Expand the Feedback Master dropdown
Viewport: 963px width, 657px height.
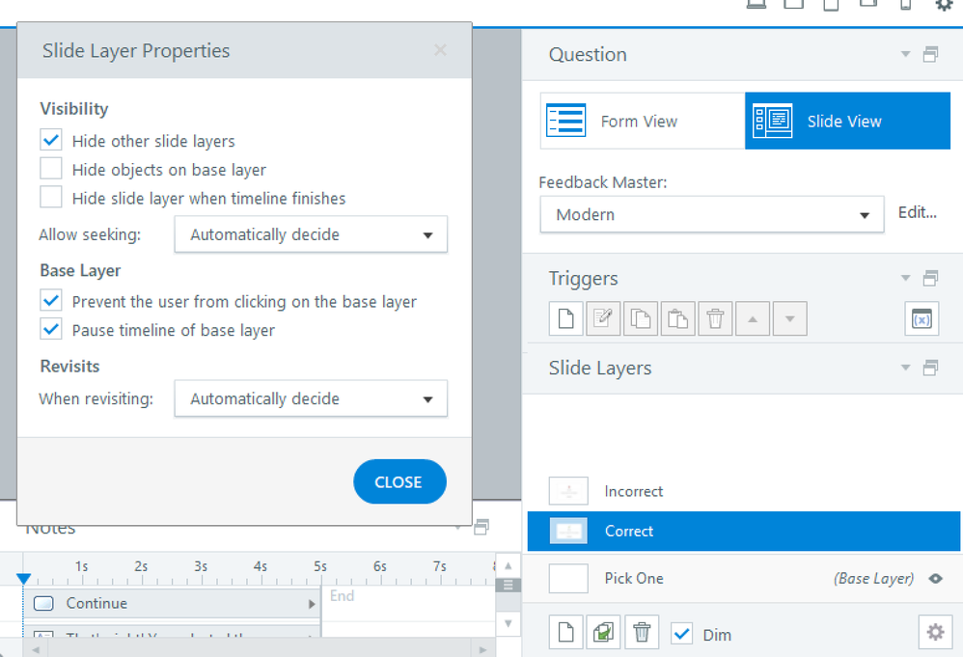pos(711,214)
